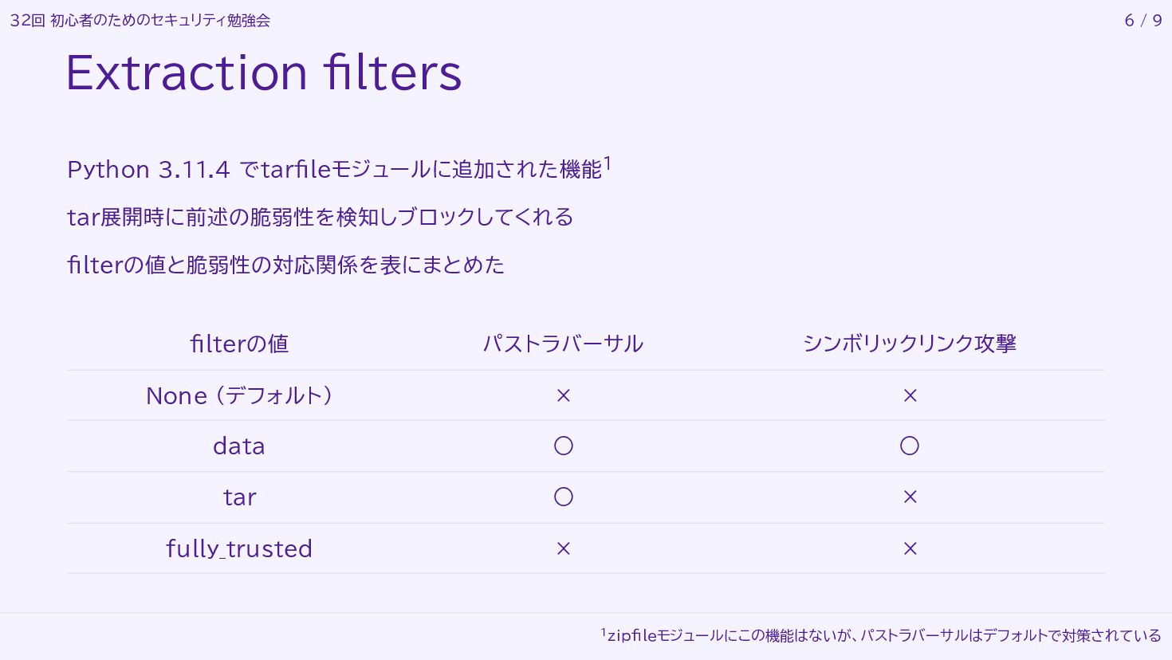Click the "fully_trusted" row label

click(239, 548)
